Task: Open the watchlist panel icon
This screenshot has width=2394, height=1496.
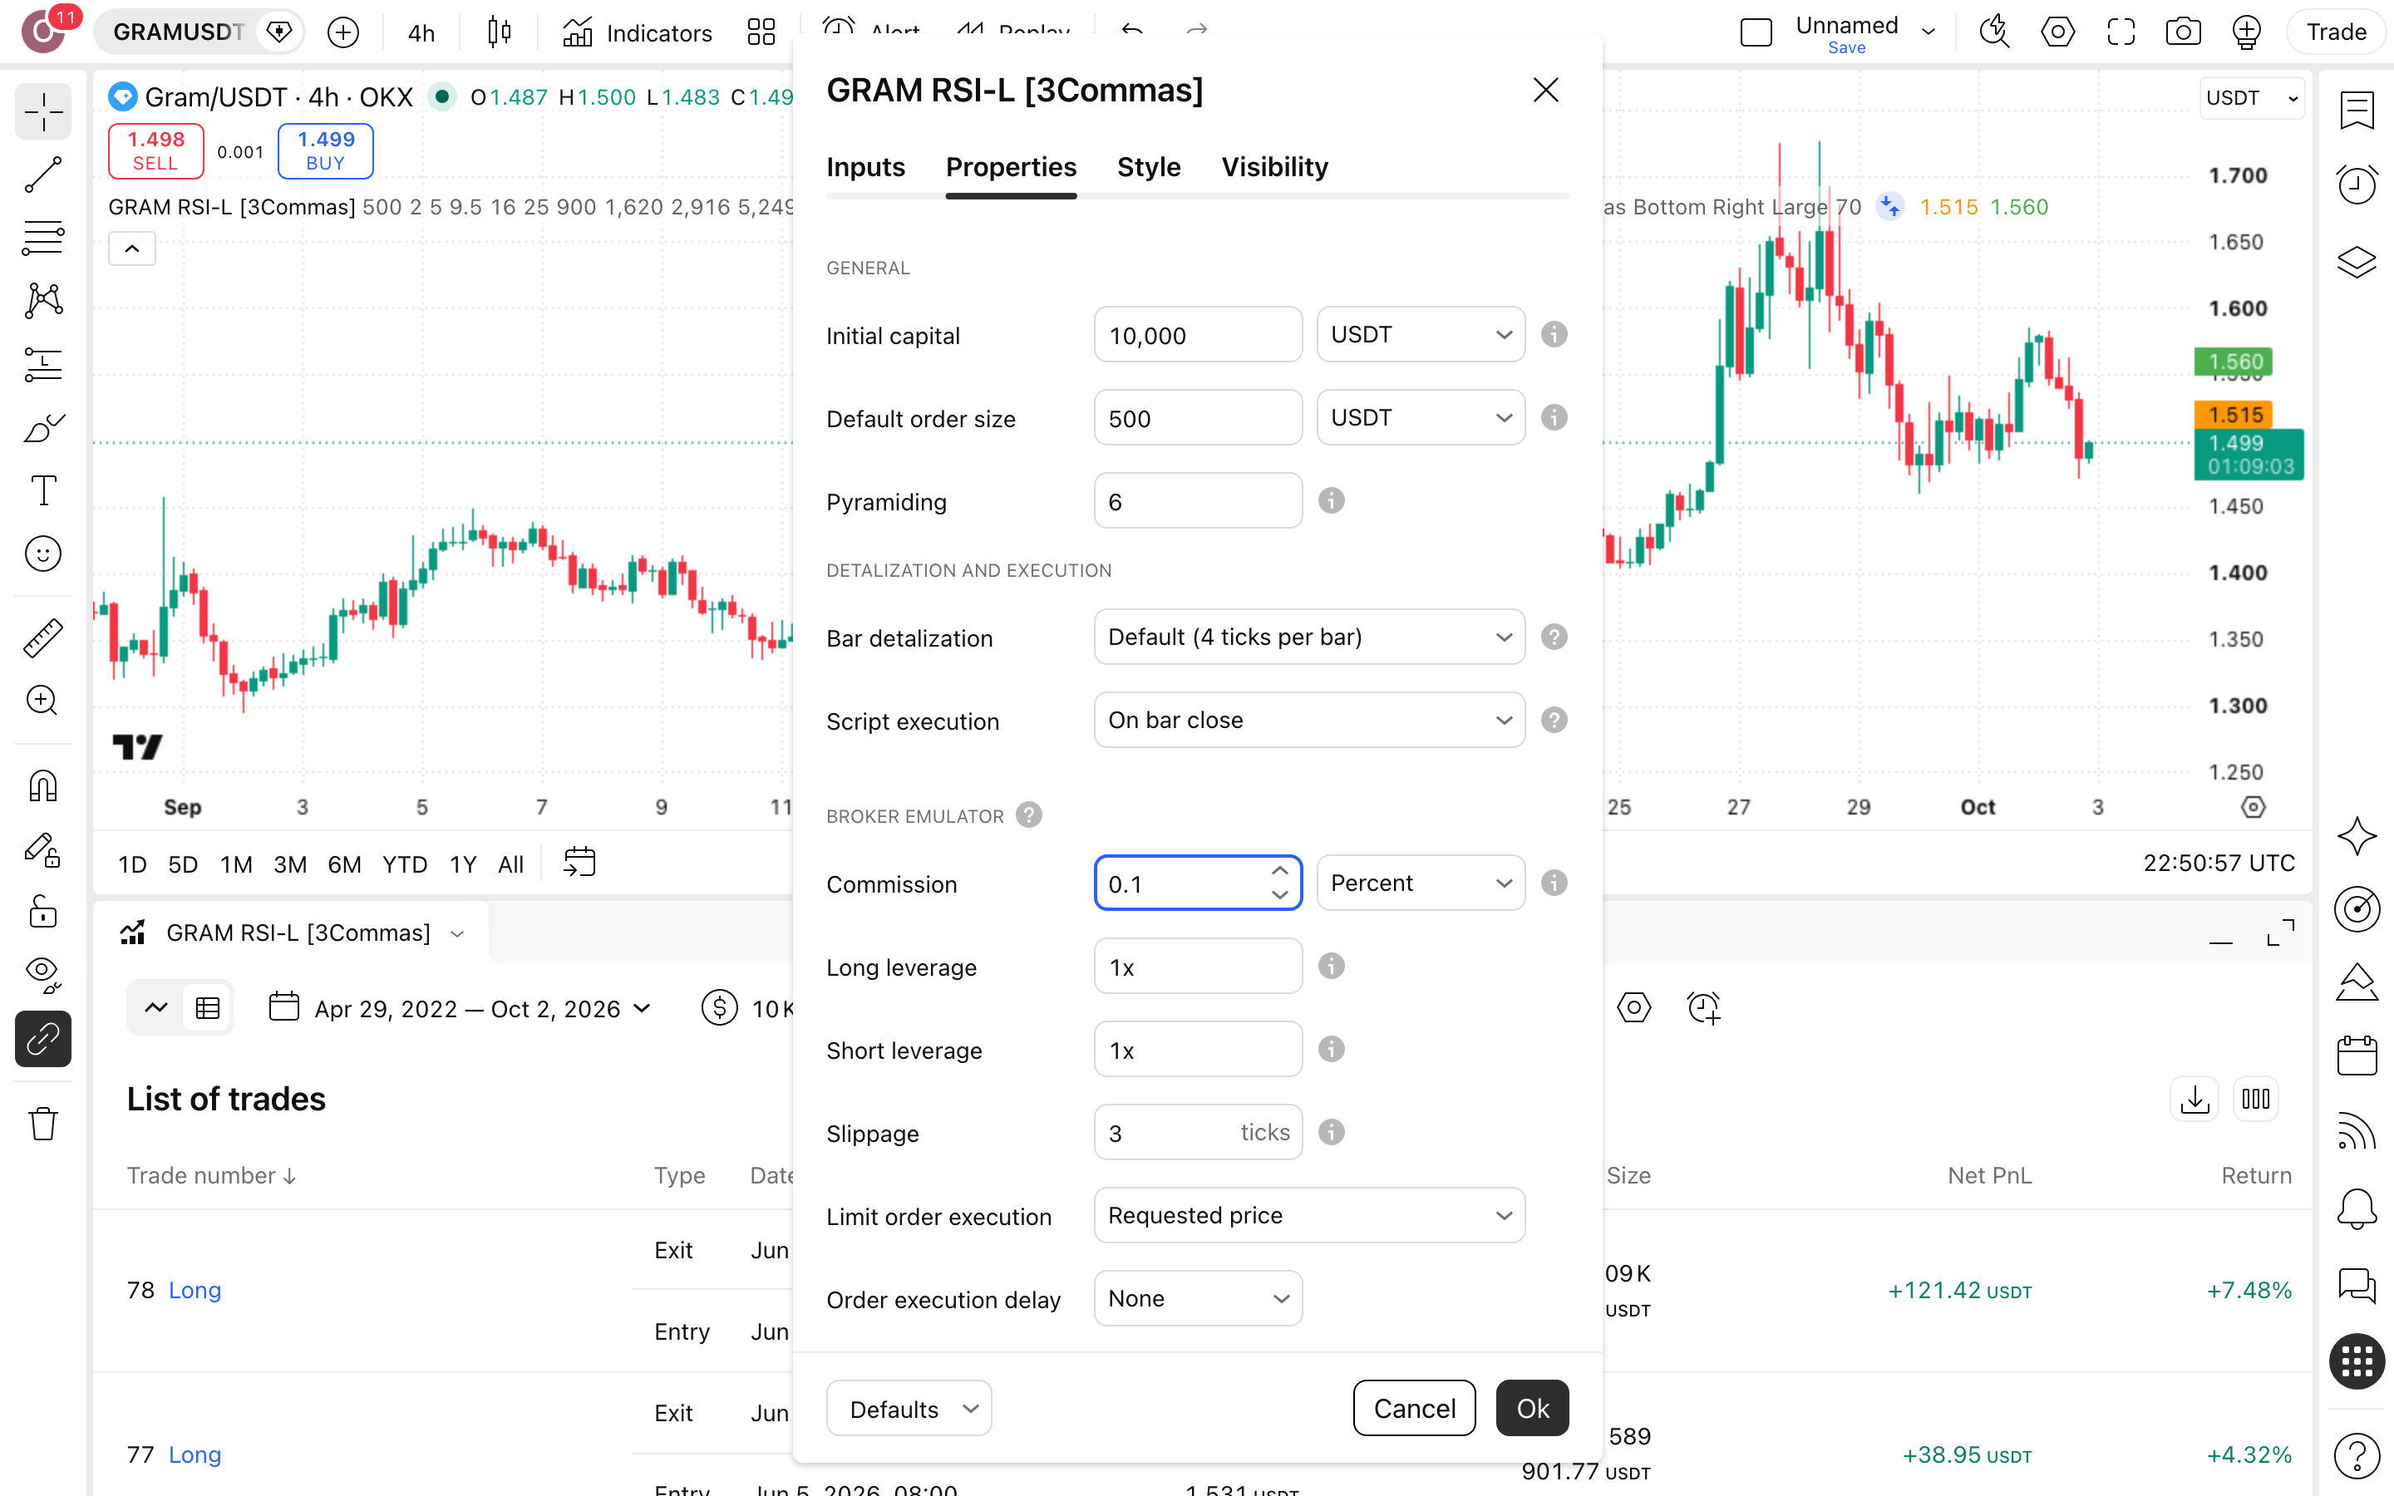Action: point(2357,110)
